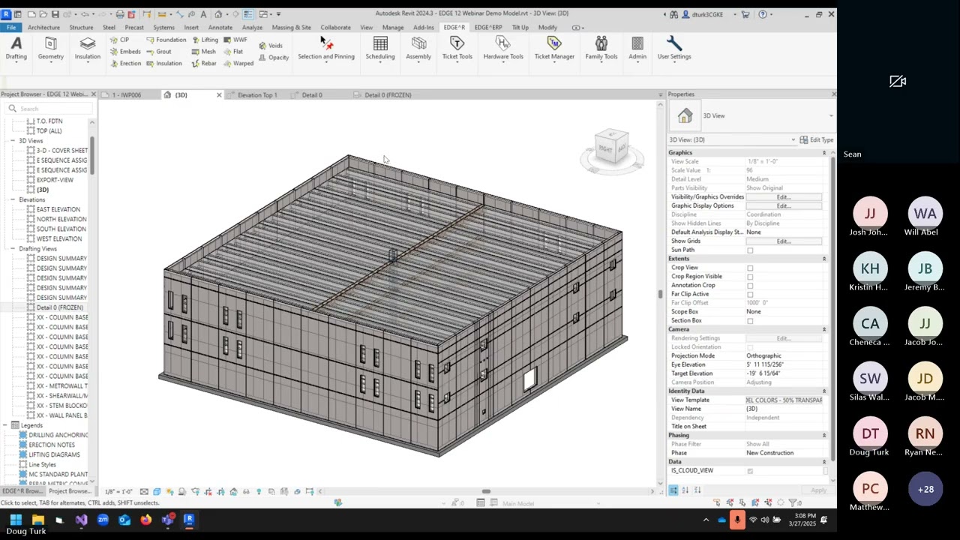Open Hardware Tools

pos(503,49)
